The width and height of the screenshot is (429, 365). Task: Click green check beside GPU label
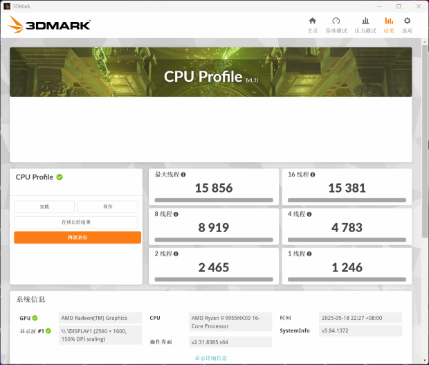(35, 318)
